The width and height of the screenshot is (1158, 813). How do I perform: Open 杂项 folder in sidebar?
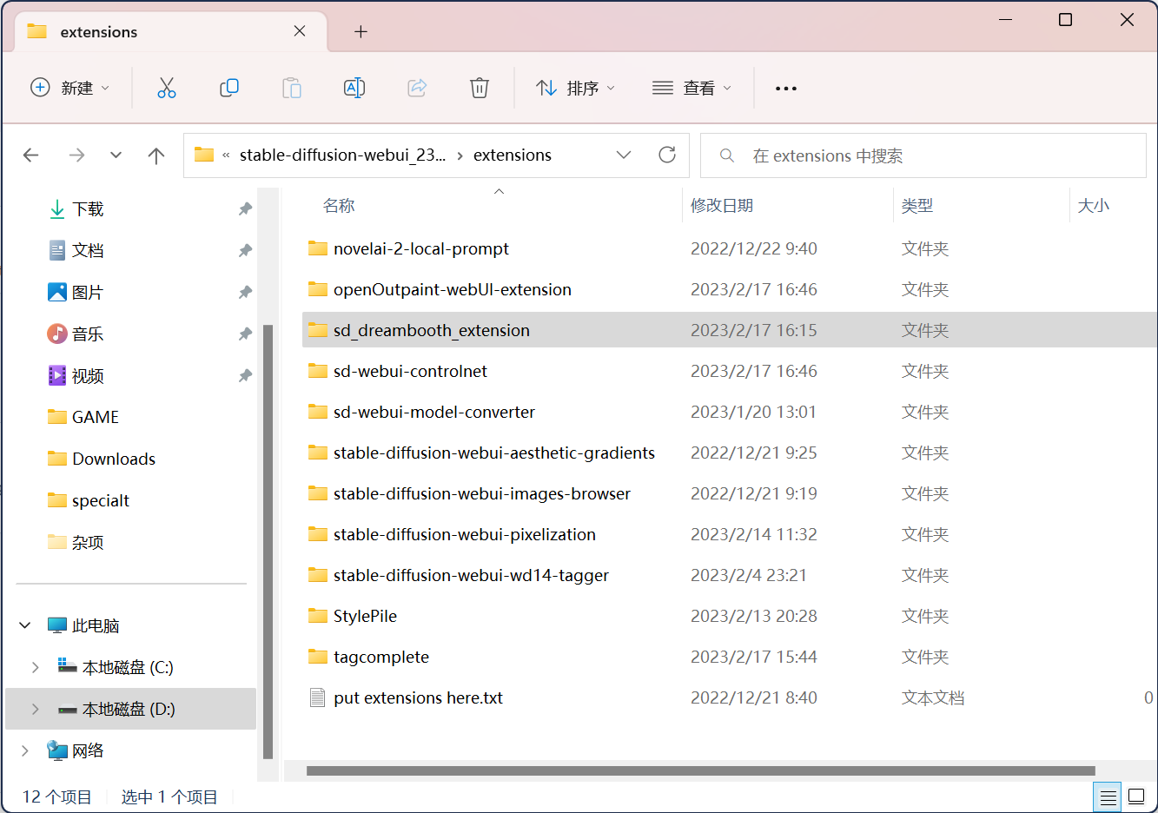coord(88,542)
